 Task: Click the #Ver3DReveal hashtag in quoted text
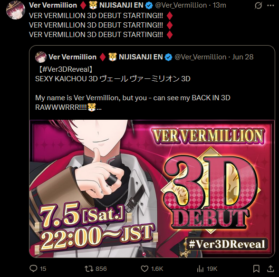click(x=66, y=69)
